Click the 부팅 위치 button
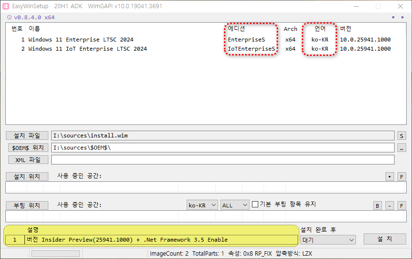The width and height of the screenshot is (412, 259). point(27,205)
